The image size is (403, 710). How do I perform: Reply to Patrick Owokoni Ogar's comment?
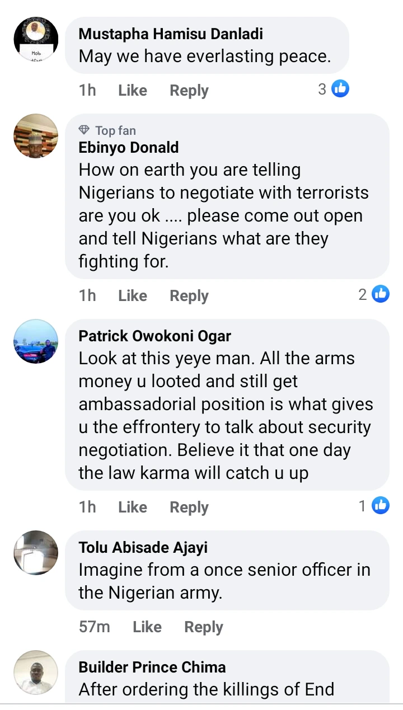189,507
